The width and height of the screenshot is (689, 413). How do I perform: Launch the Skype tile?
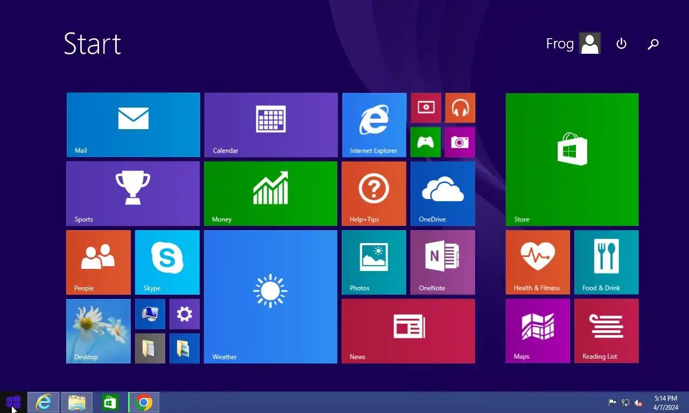point(167,262)
